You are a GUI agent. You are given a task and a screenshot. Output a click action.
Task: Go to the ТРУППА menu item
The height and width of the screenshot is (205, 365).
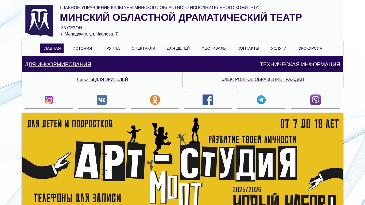tap(112, 48)
